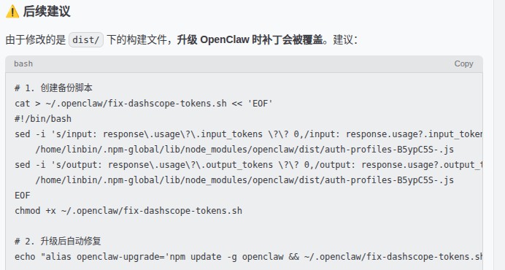Click the 后续建议 heading text
The image size is (505, 270).
[47, 12]
